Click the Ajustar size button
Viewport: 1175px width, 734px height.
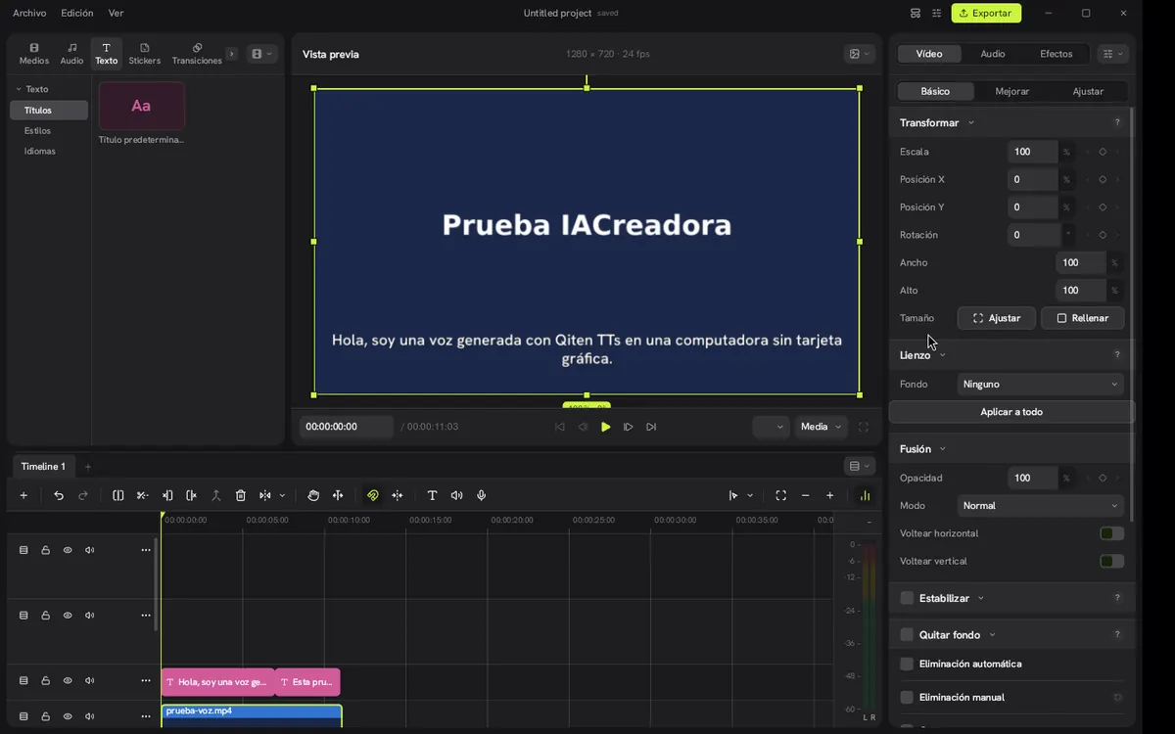pos(996,318)
